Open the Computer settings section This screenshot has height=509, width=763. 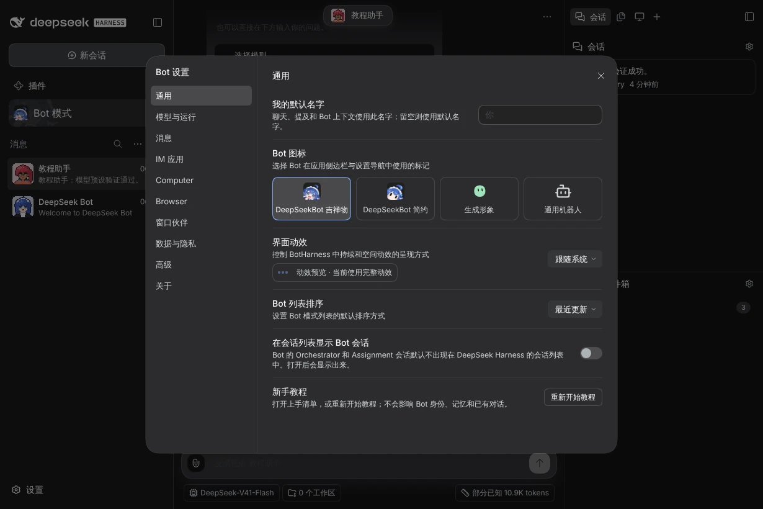[x=201, y=180]
